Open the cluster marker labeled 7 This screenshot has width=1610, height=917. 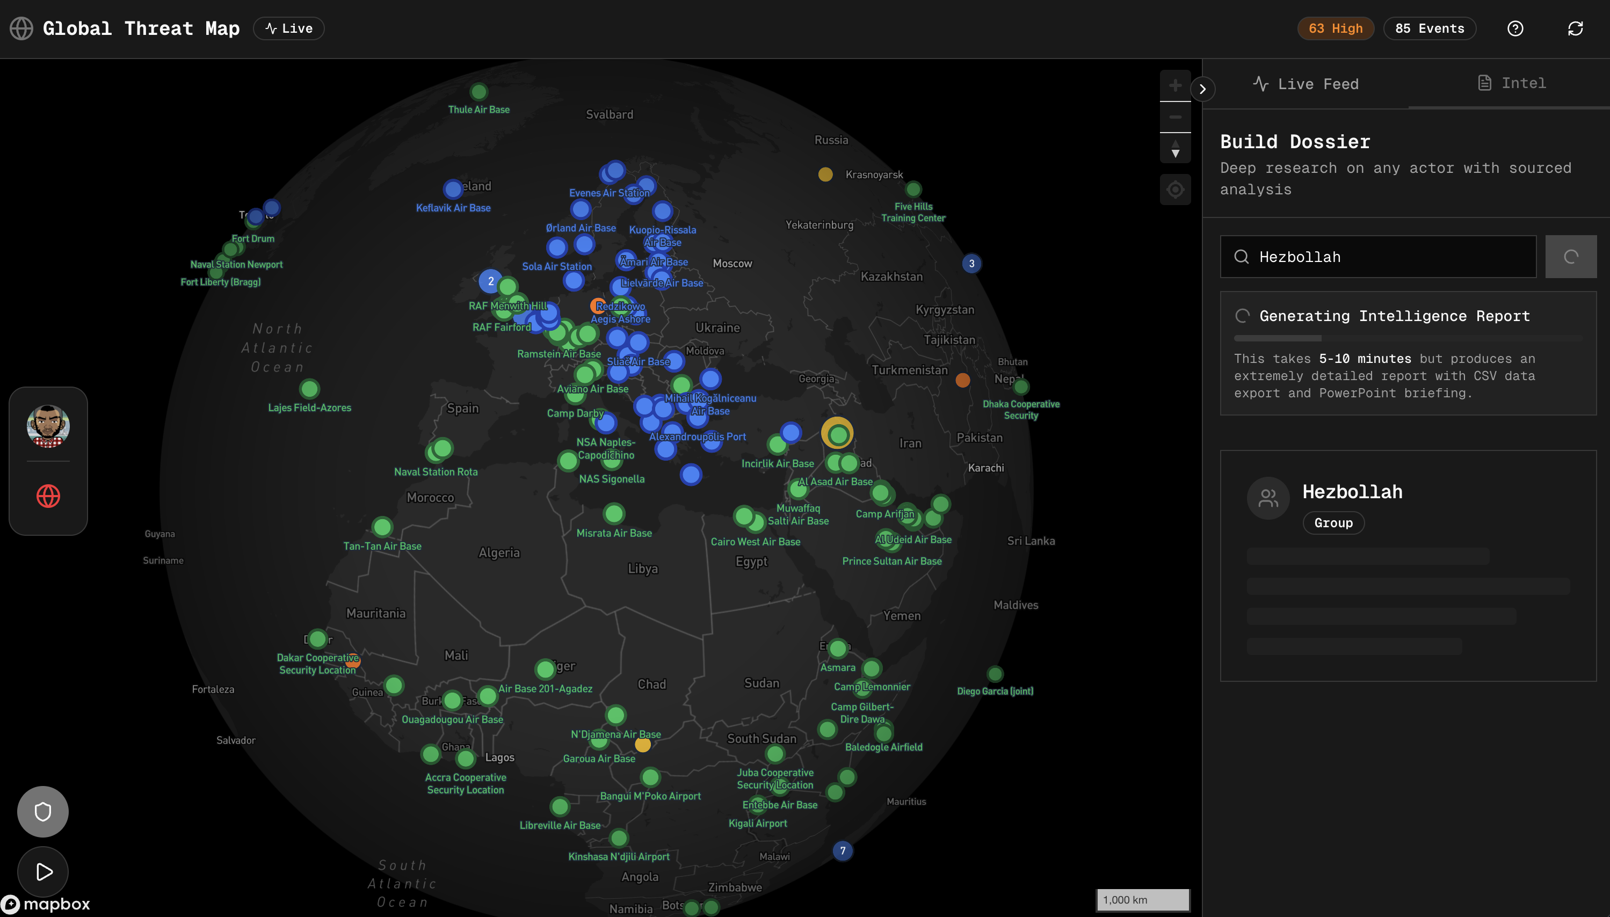[x=842, y=851]
